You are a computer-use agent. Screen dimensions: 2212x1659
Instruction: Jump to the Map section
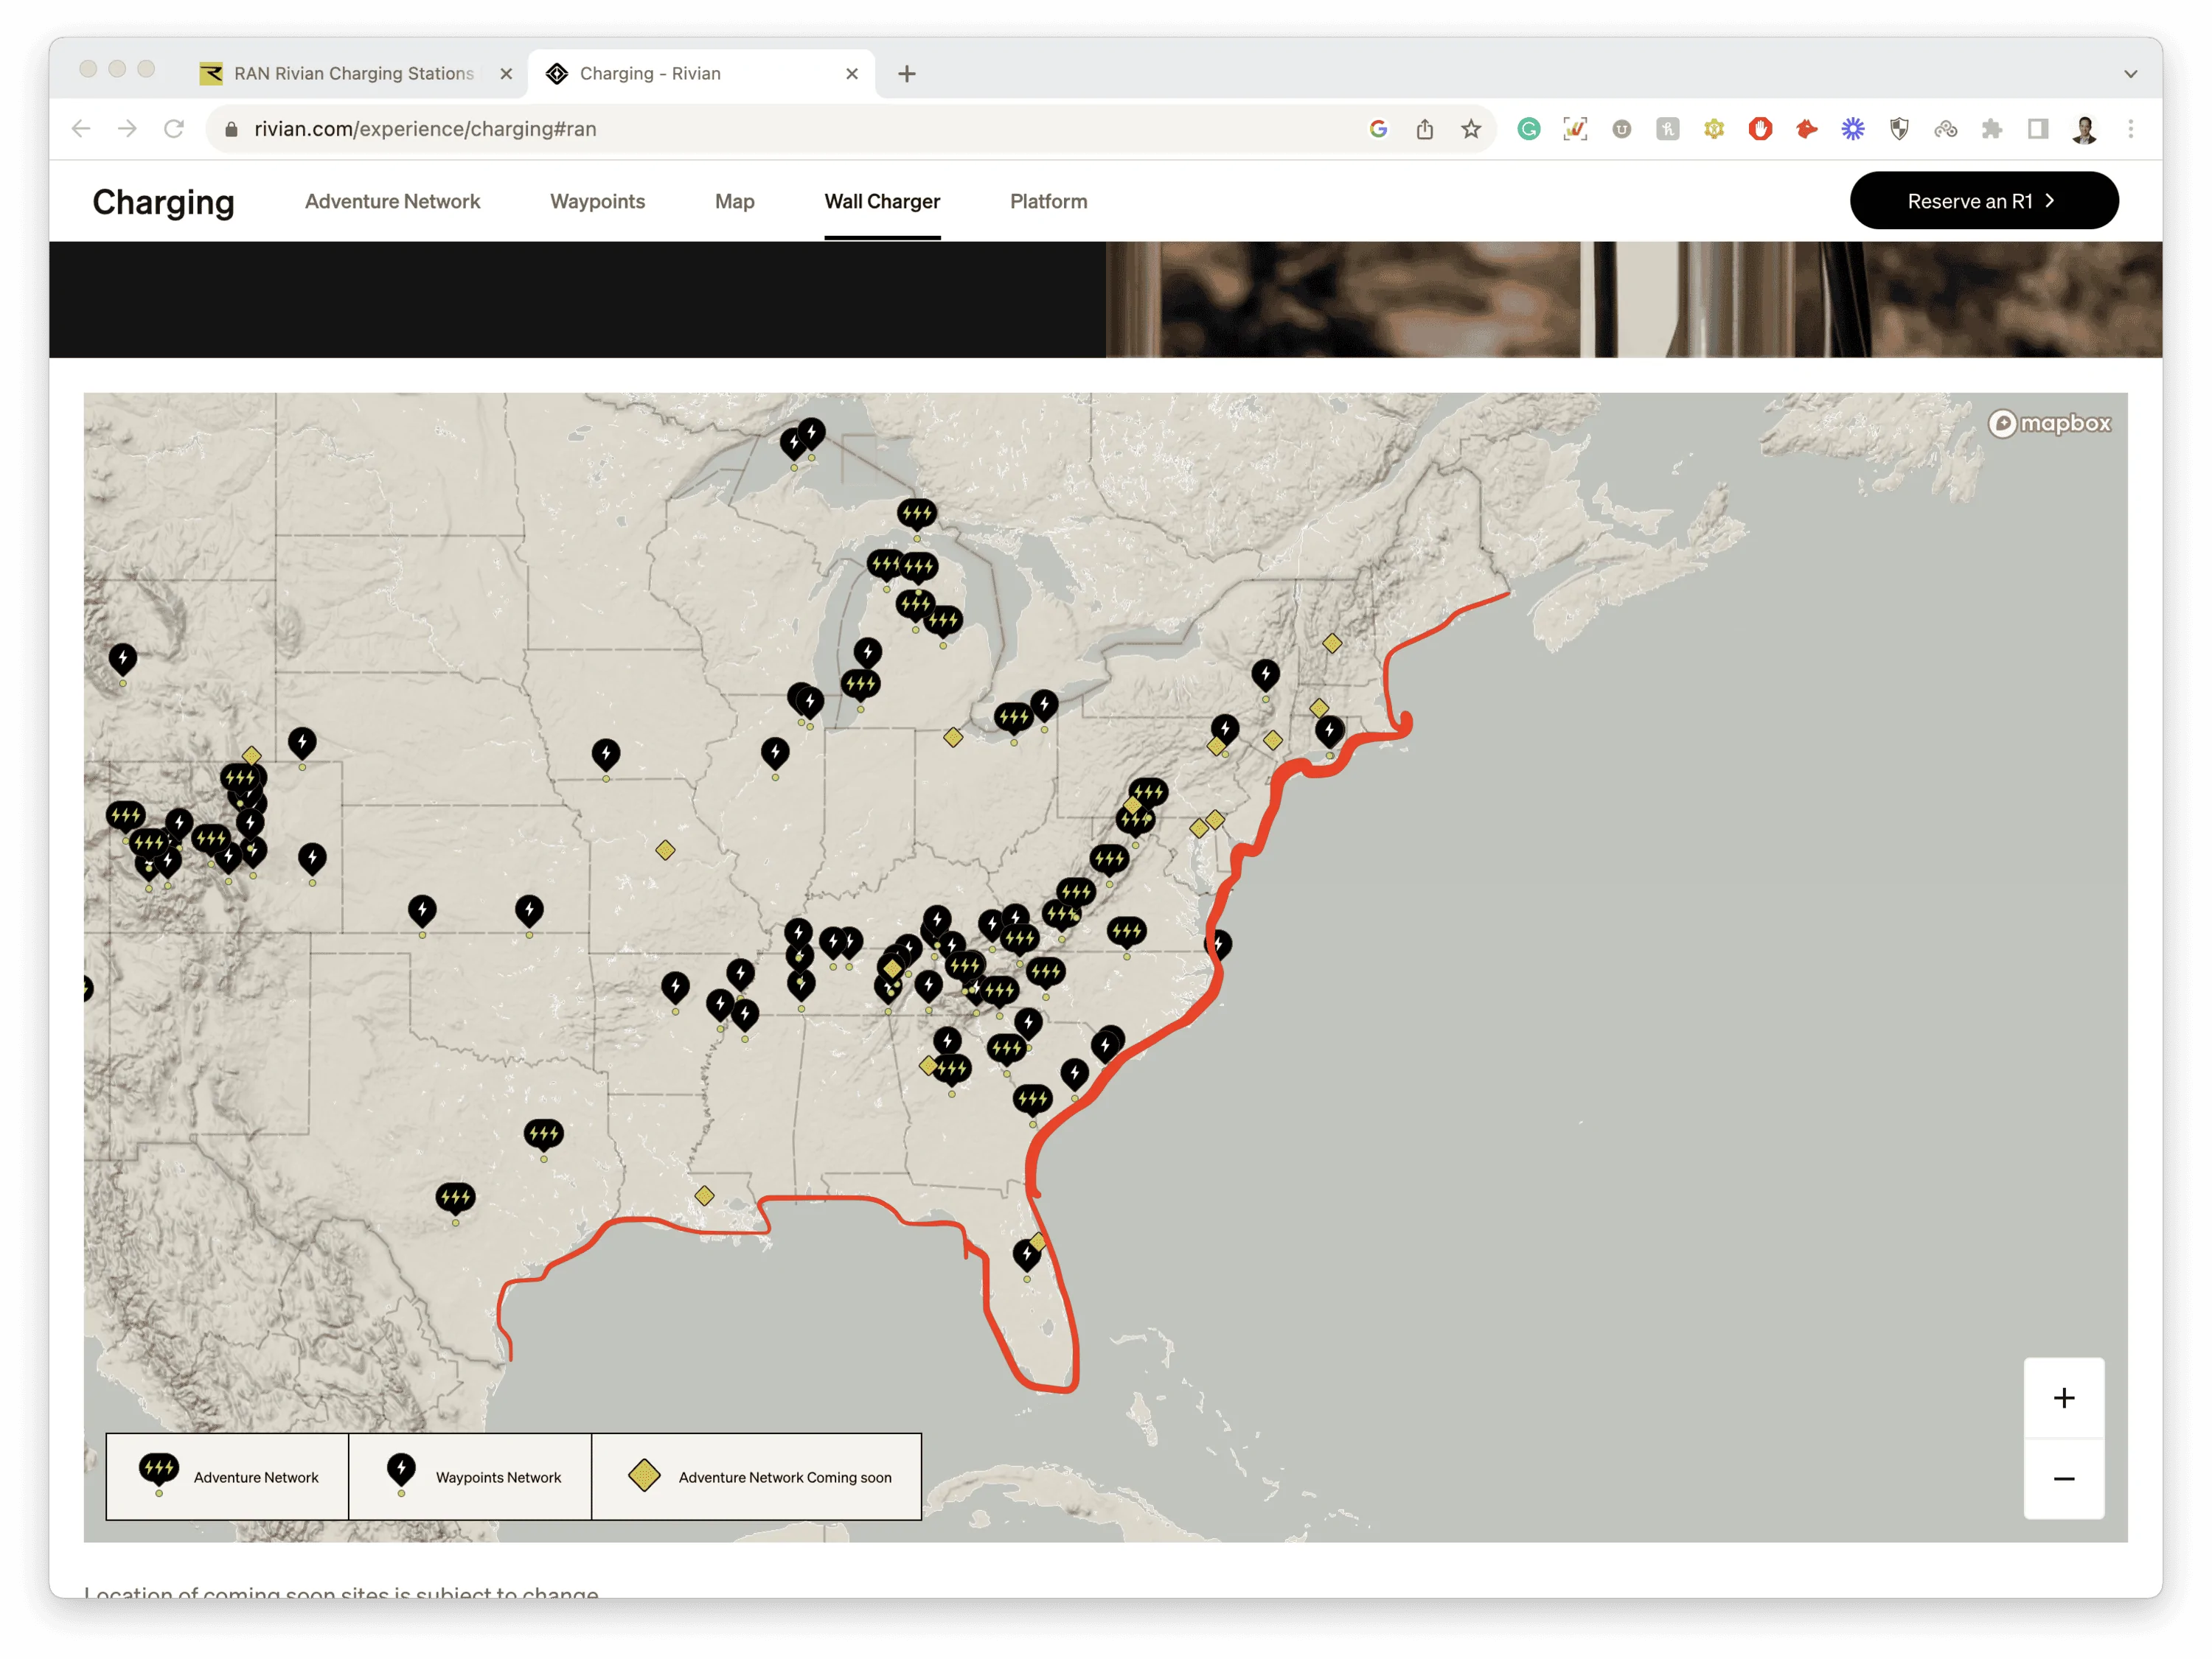734,201
